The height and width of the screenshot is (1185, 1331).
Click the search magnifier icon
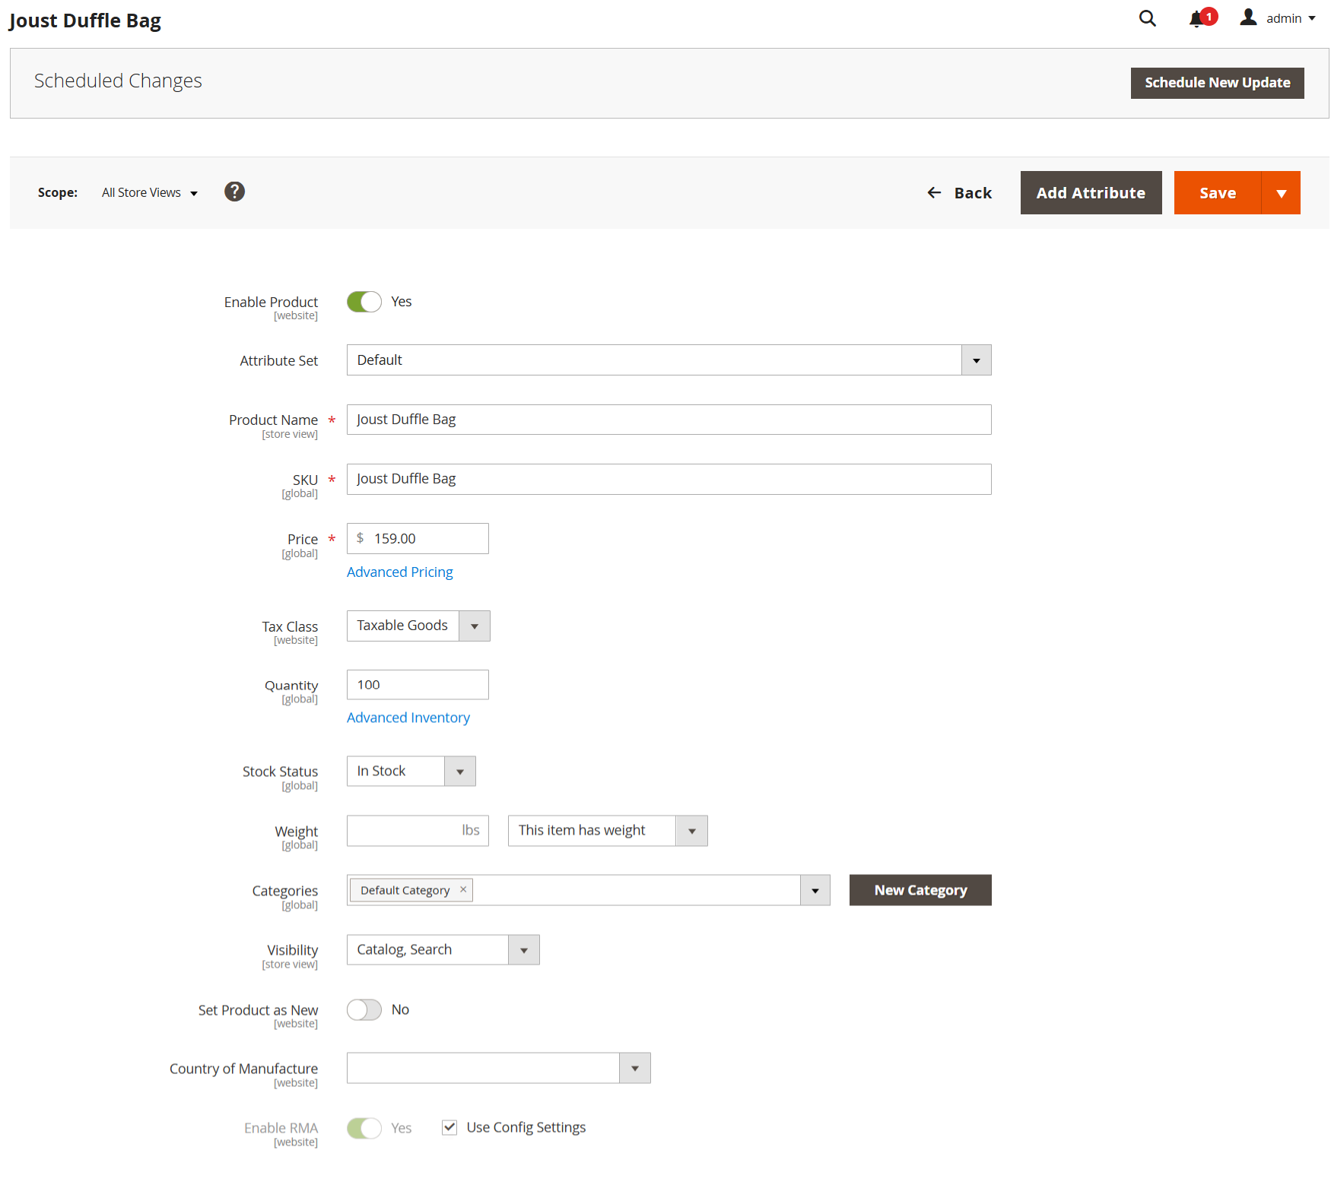[x=1147, y=18]
